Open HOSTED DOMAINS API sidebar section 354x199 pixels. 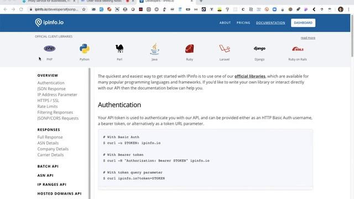[59, 193]
